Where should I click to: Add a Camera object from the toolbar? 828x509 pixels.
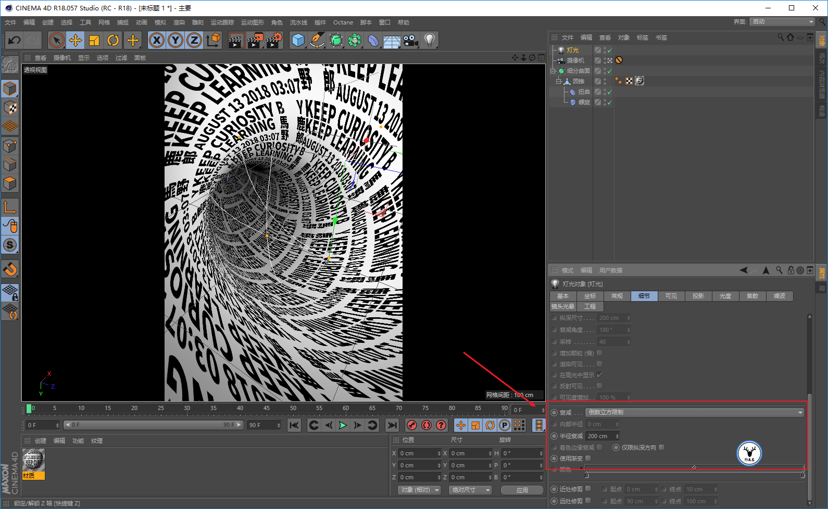[410, 40]
